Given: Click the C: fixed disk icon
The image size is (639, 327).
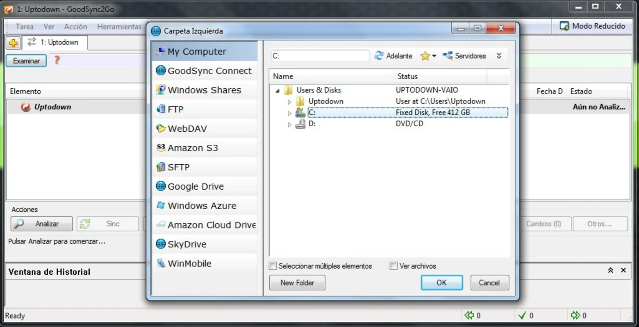Looking at the screenshot, I should (x=300, y=112).
